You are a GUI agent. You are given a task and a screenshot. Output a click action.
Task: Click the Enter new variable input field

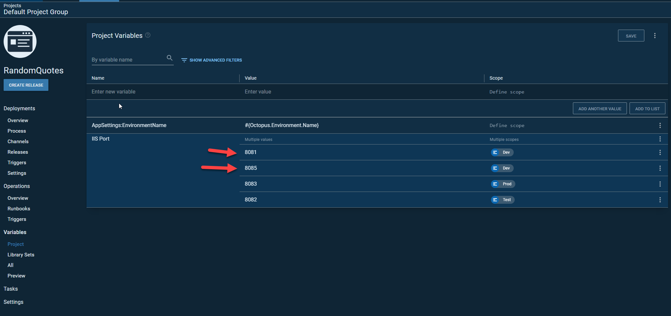pyautogui.click(x=132, y=92)
